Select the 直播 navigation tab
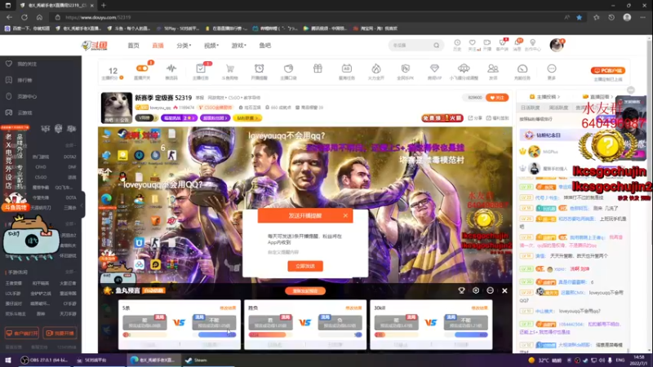This screenshot has width=653, height=367. point(158,46)
